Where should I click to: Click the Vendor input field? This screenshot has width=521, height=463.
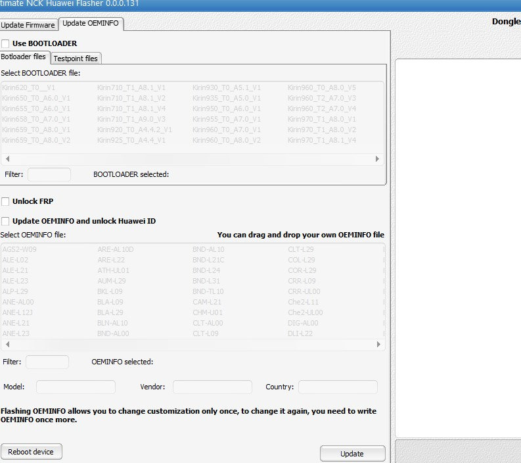point(212,387)
